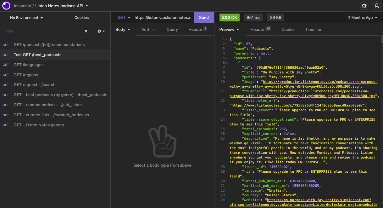Open the user account profile icon
This screenshot has height=208, width=383.
coord(377,6)
